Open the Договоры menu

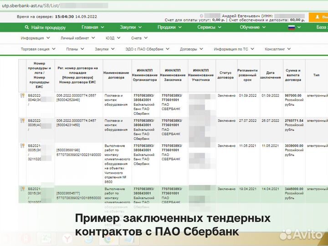click(191, 49)
